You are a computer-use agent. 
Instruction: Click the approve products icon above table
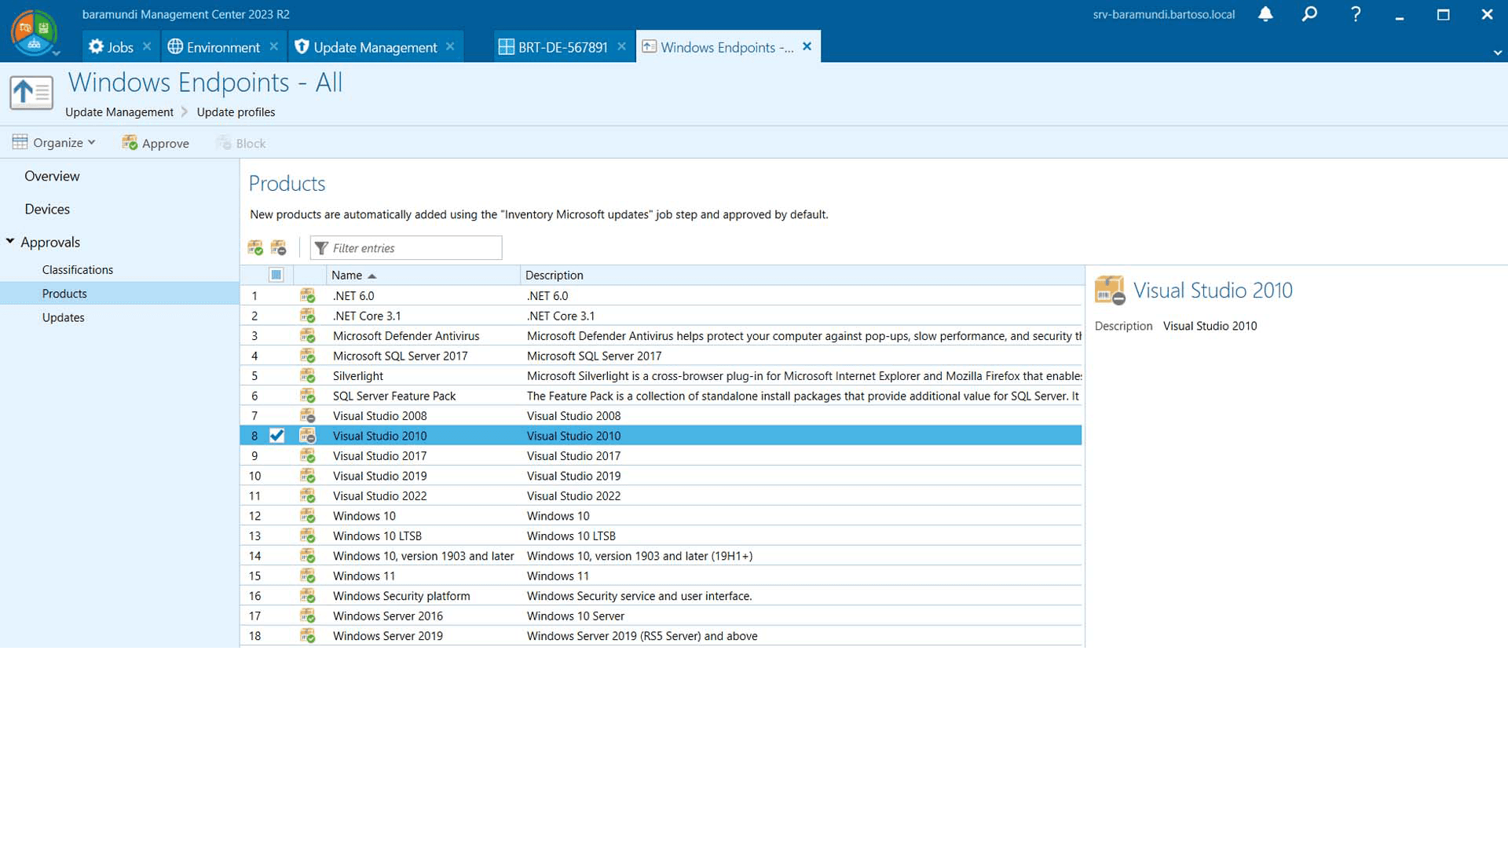pyautogui.click(x=255, y=248)
